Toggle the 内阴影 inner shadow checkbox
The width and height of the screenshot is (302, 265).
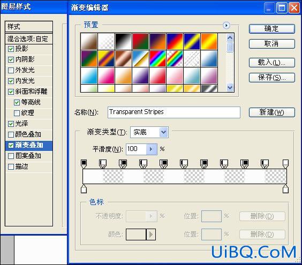click(11, 59)
